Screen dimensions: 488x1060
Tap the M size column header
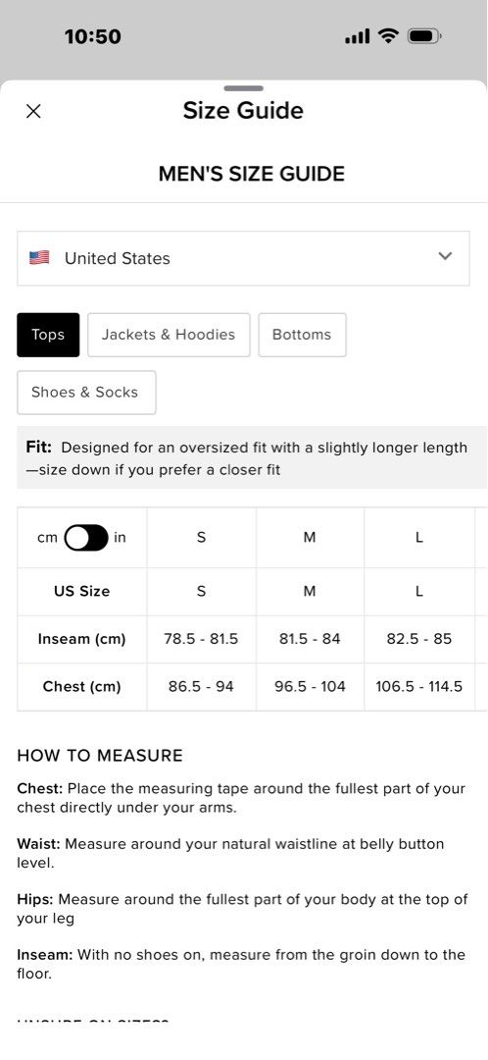pyautogui.click(x=310, y=538)
